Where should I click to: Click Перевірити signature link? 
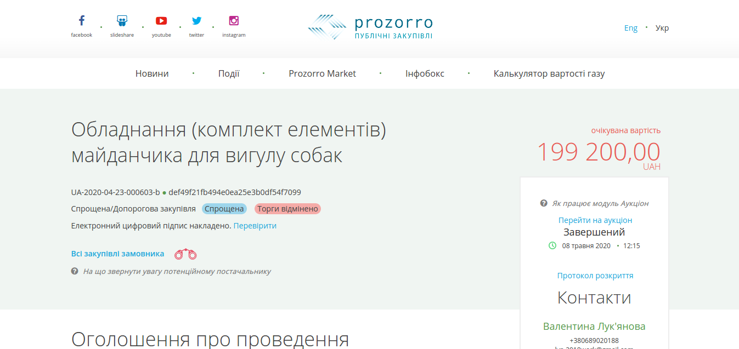tap(255, 226)
